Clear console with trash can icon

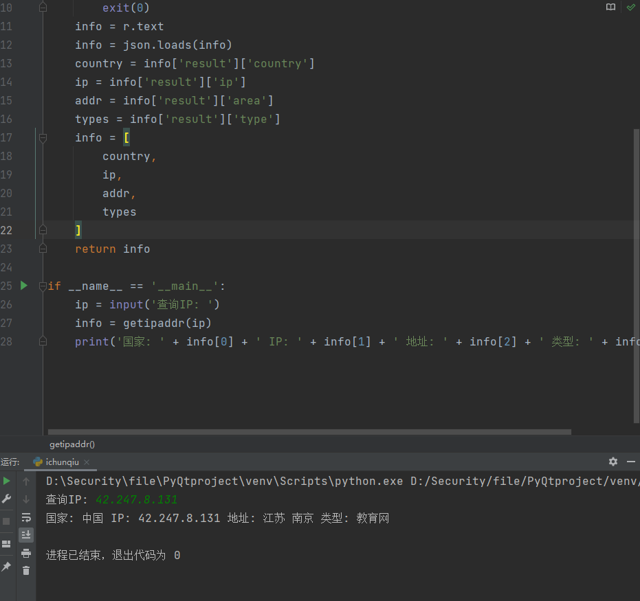point(26,570)
